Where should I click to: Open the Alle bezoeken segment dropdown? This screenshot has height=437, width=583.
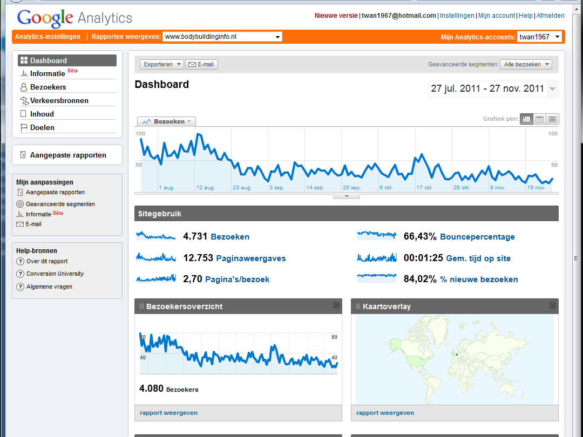pos(526,65)
